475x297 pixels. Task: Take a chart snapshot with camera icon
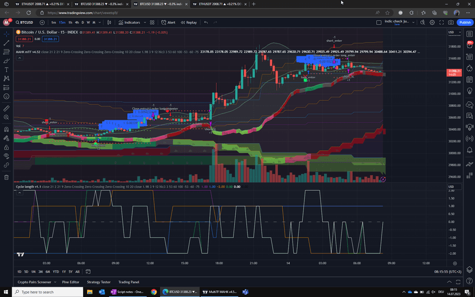point(451,22)
